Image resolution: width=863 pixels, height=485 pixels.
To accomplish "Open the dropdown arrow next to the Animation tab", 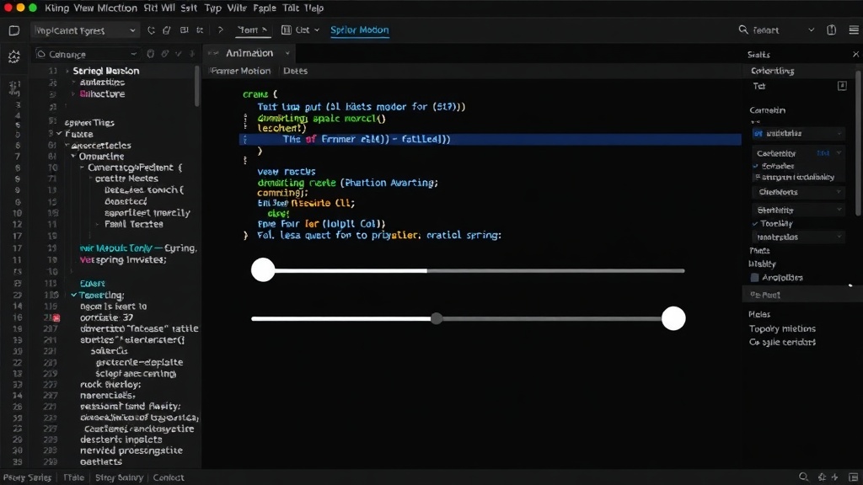I will click(x=287, y=53).
